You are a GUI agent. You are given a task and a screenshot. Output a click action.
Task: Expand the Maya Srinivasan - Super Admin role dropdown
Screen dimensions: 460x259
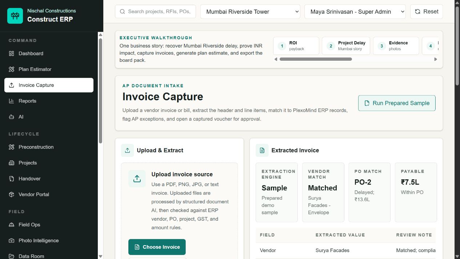(355, 12)
